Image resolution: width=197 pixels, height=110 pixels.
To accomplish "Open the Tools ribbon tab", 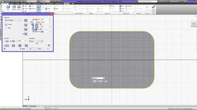I will [x=18, y=3].
